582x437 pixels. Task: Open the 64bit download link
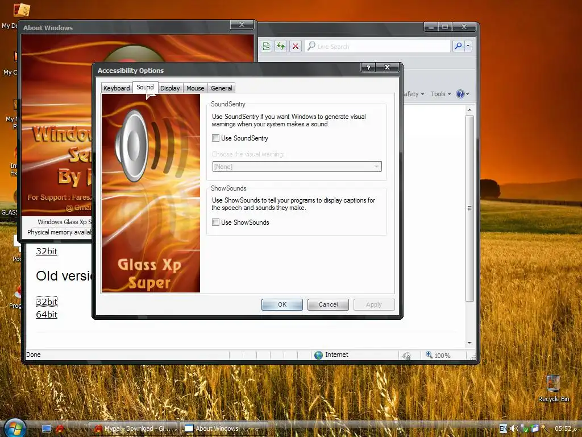pyautogui.click(x=47, y=314)
